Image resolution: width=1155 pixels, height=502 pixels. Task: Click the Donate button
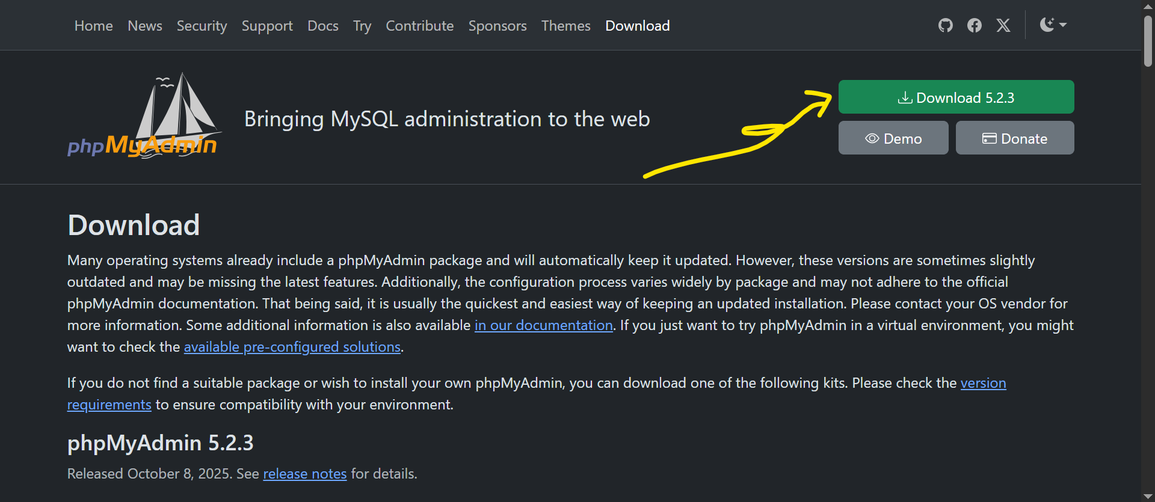(x=1015, y=138)
